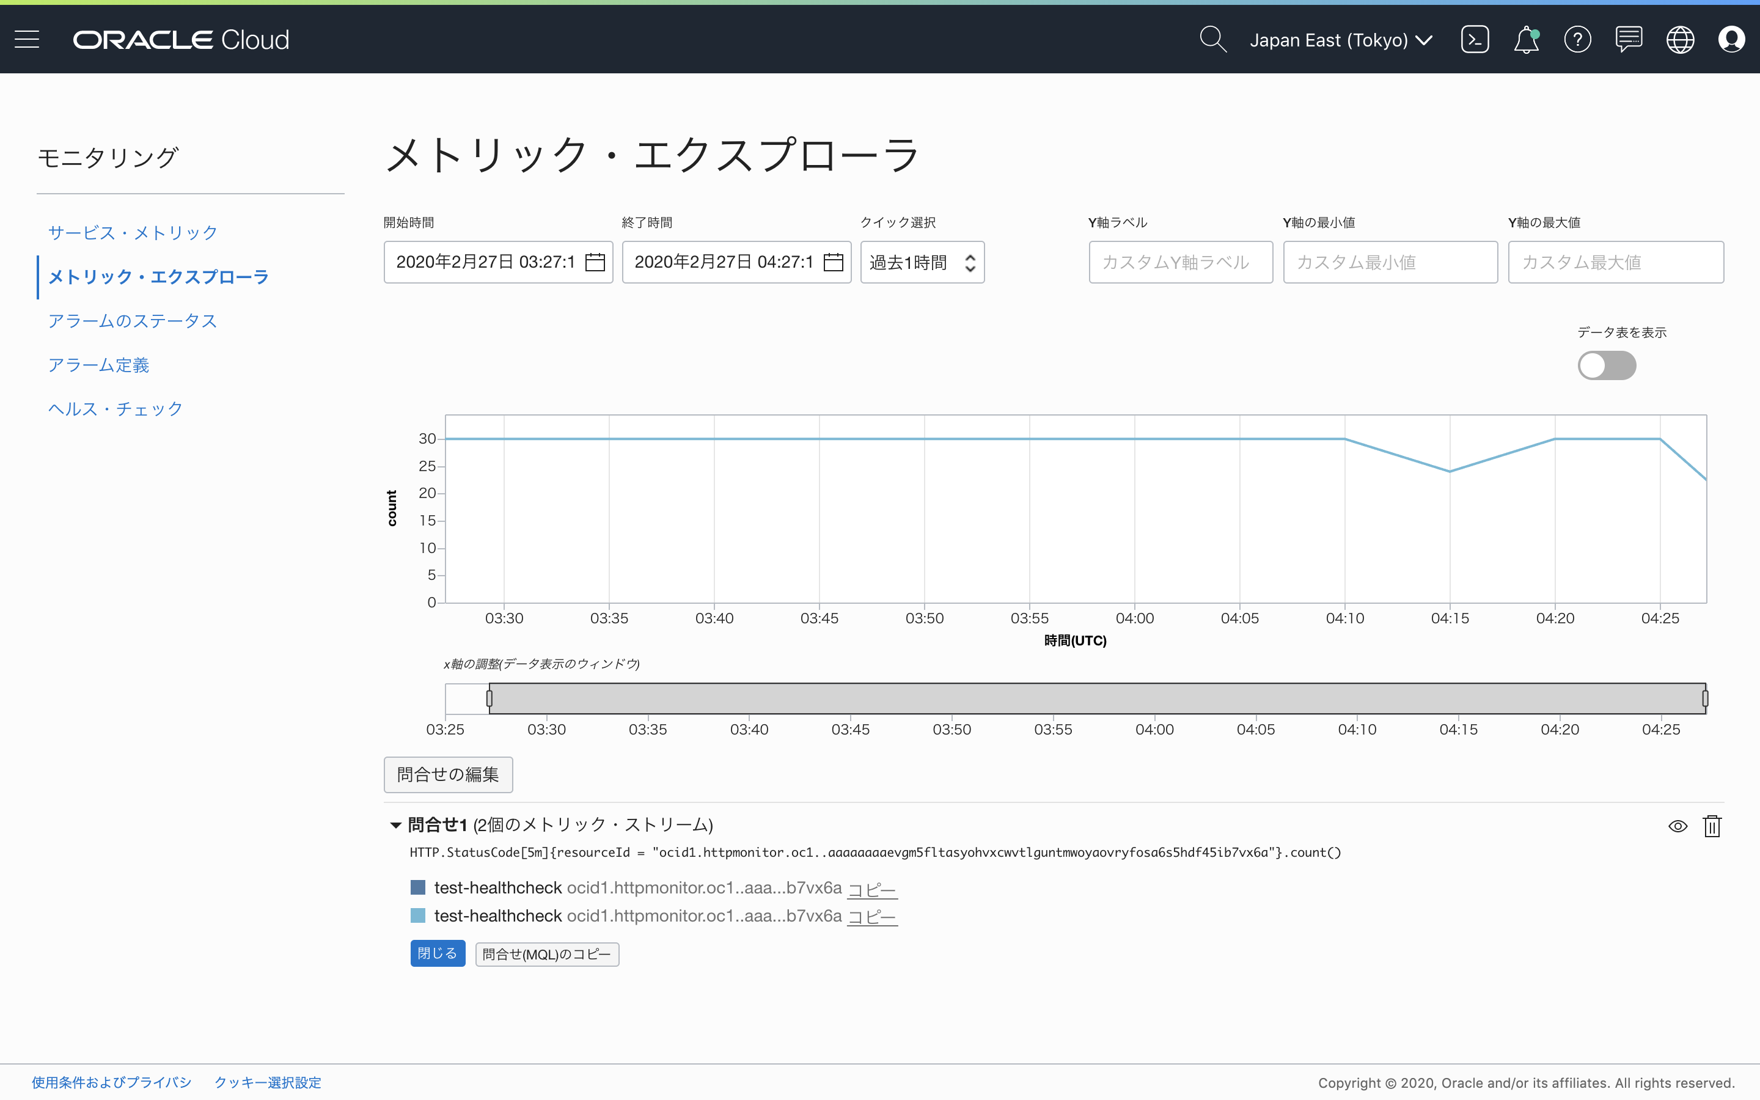This screenshot has height=1100, width=1760.
Task: Click the 開始時間 date field
Action: point(498,262)
